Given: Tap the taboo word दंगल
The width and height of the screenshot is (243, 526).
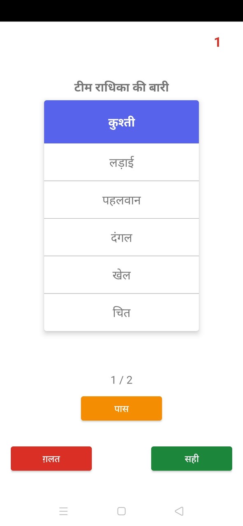Looking at the screenshot, I should [x=121, y=237].
